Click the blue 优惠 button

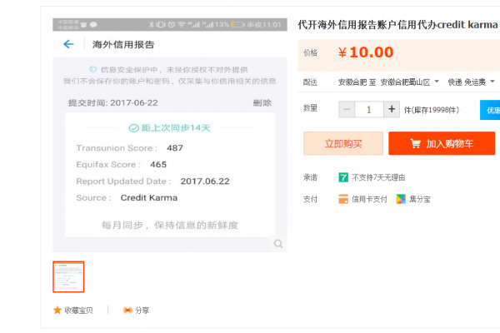tap(490, 110)
